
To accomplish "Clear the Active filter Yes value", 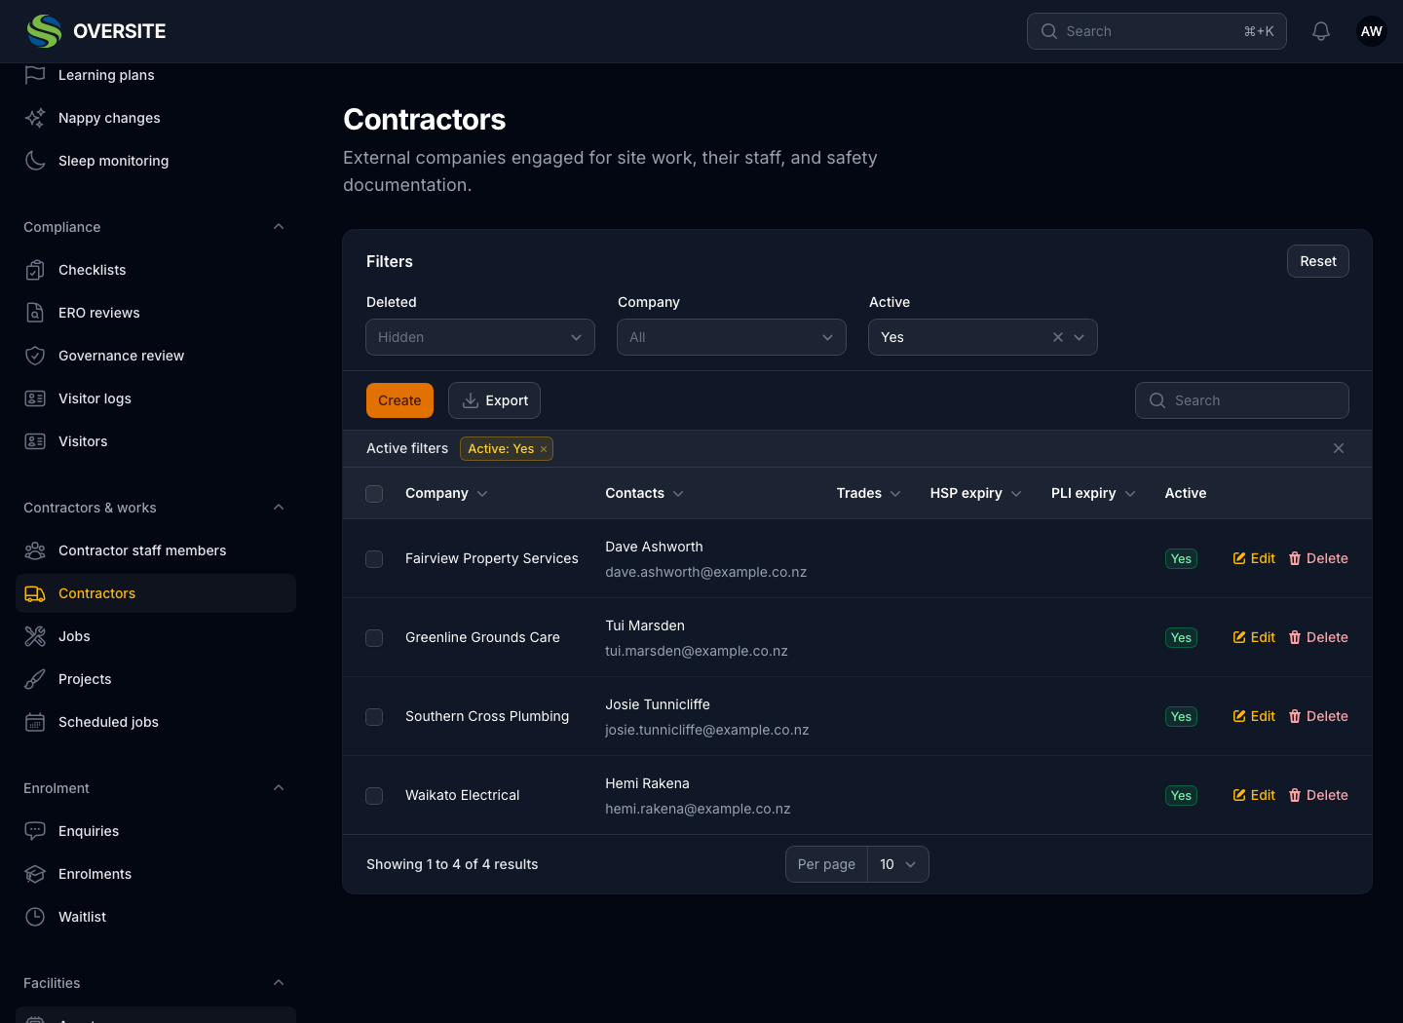I will click(x=1058, y=337).
